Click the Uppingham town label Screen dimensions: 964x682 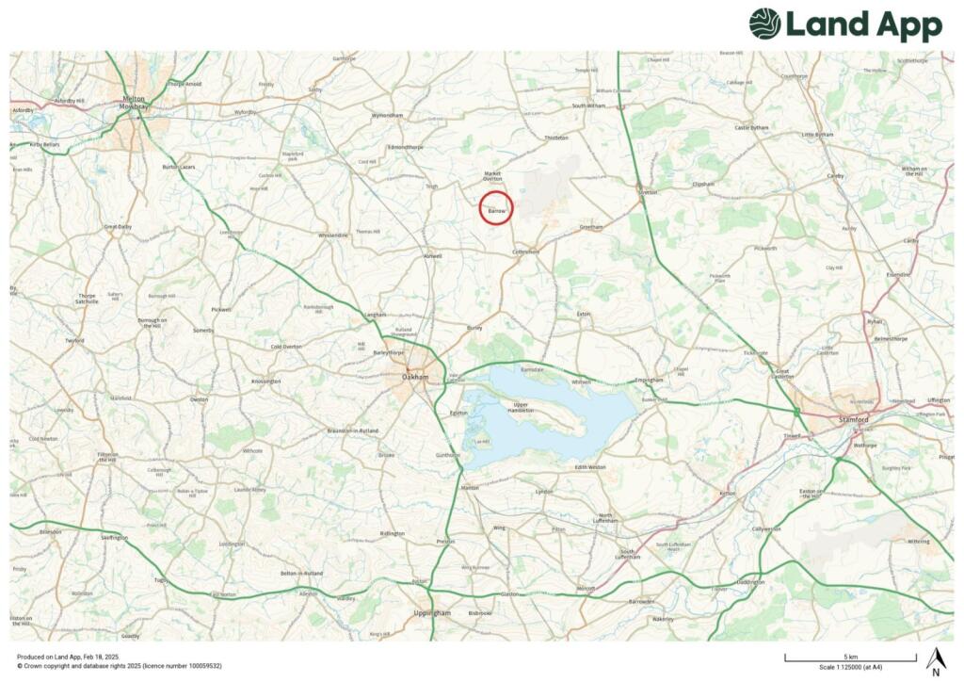coord(432,613)
